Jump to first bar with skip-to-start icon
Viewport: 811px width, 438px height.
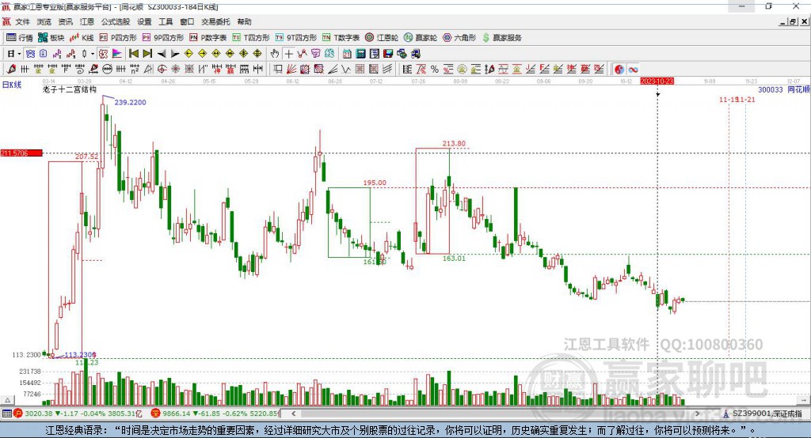pyautogui.click(x=133, y=53)
